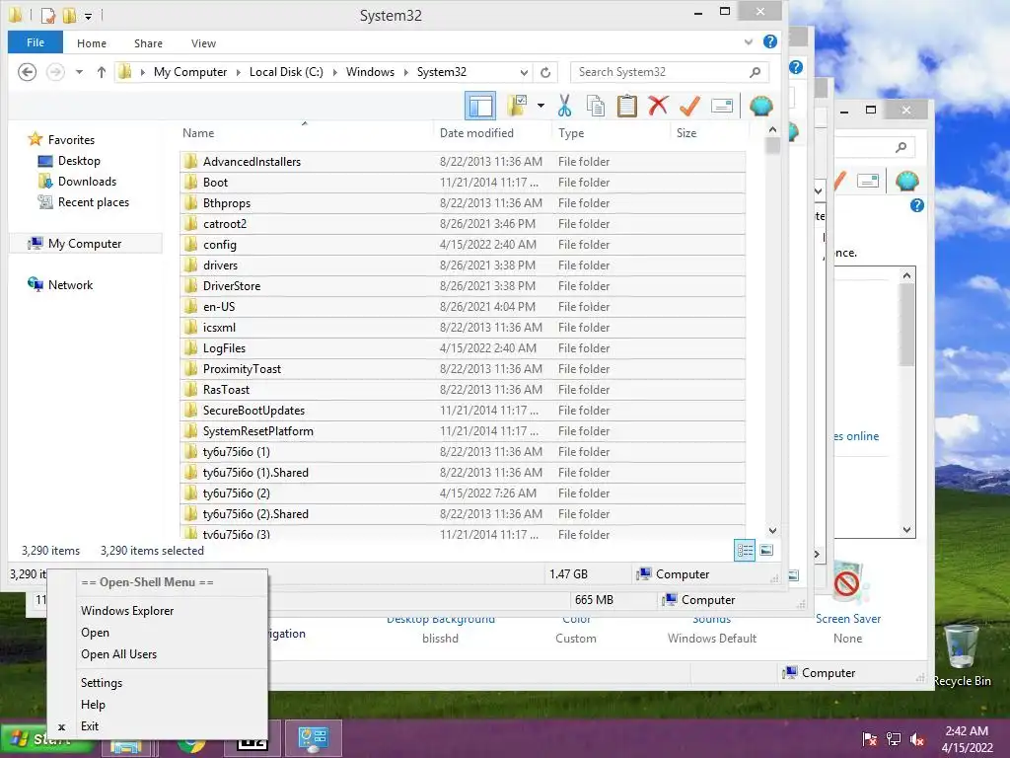The width and height of the screenshot is (1010, 758).
Task: Open the Share ribbon tab
Action: click(x=148, y=43)
